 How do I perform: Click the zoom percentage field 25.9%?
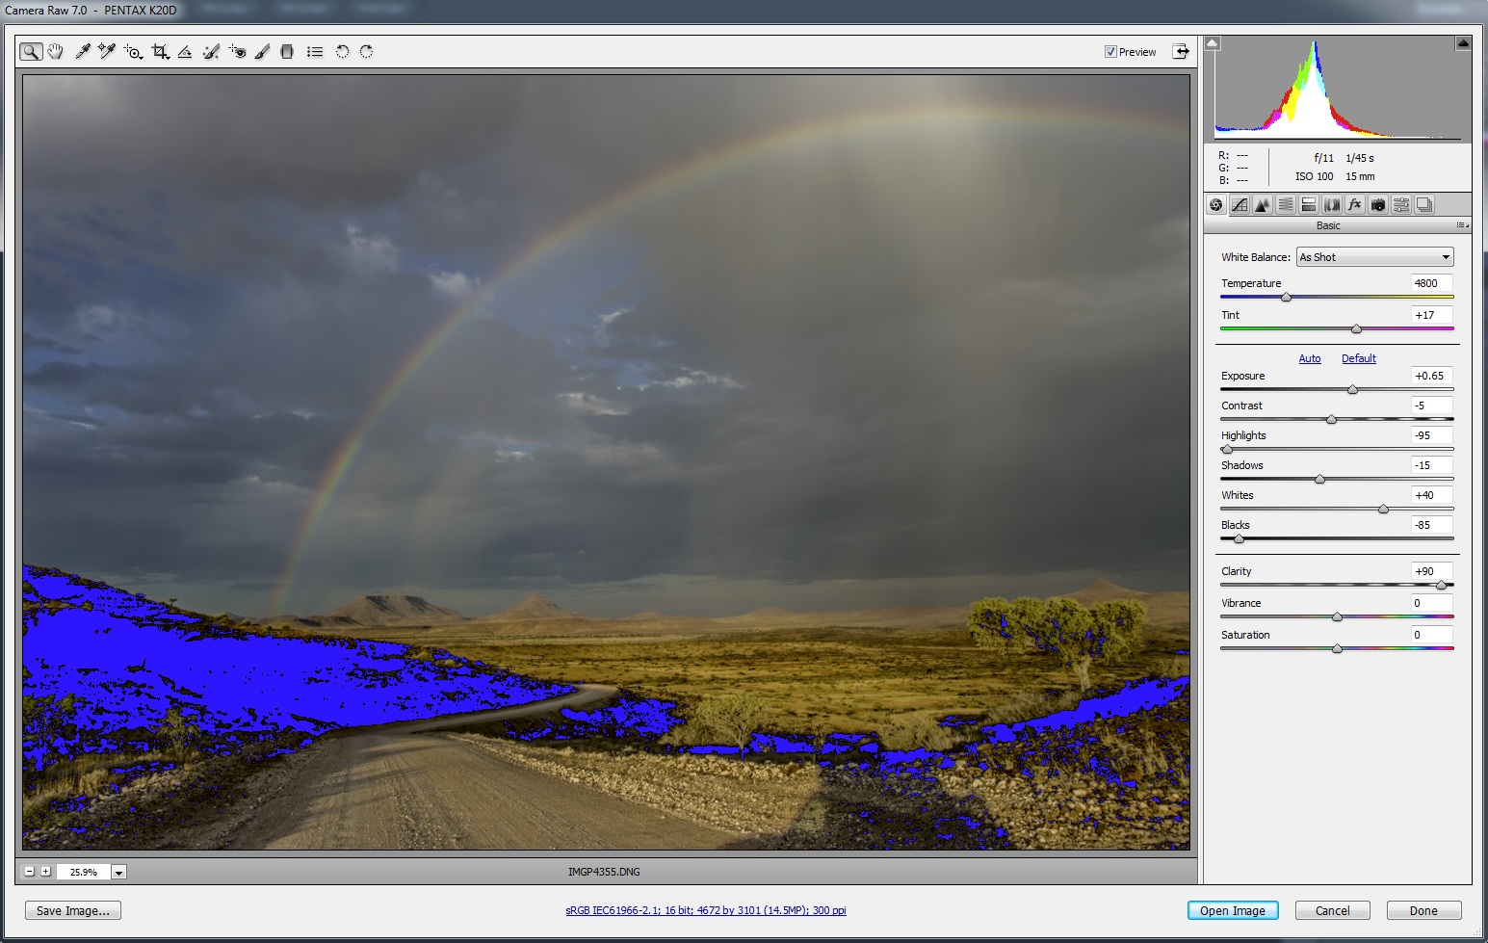tap(84, 872)
